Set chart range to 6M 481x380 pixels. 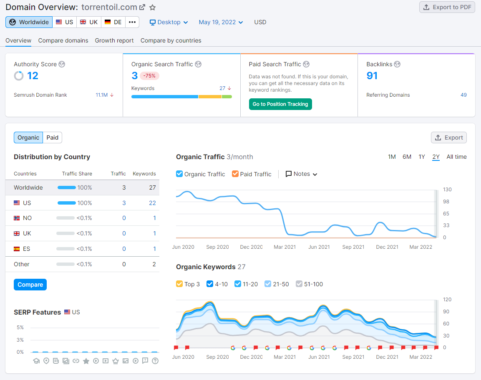click(407, 157)
